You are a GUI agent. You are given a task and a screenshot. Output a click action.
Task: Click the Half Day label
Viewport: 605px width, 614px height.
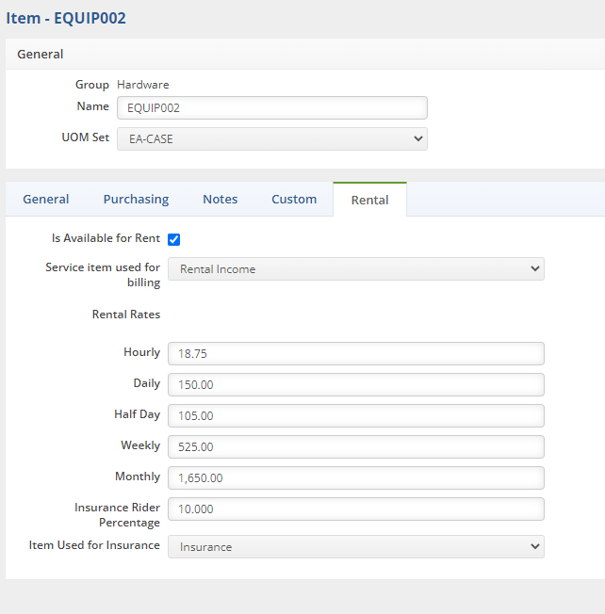pyautogui.click(x=138, y=414)
